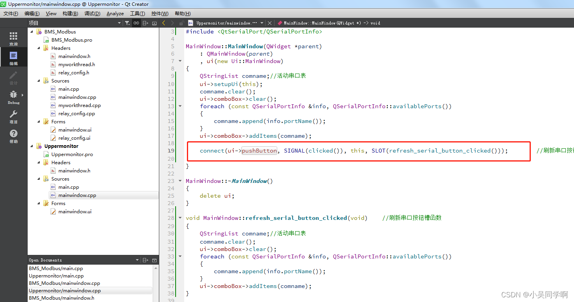Screen dimensions: 574x302
Task: Collapse the BMS_Modbus project node
Action: 32,32
